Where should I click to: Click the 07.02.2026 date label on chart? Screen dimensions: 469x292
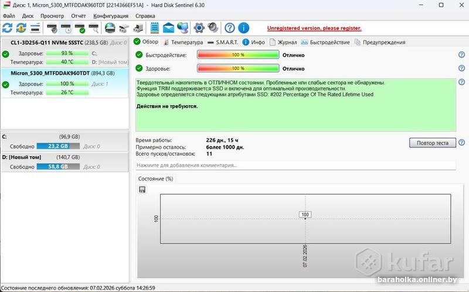coord(305,256)
